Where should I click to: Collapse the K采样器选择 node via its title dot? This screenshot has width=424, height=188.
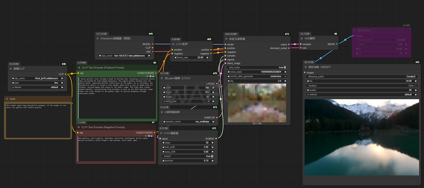162,112
